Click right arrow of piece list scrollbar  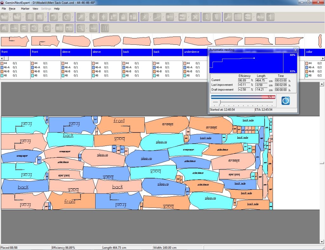click(x=323, y=58)
